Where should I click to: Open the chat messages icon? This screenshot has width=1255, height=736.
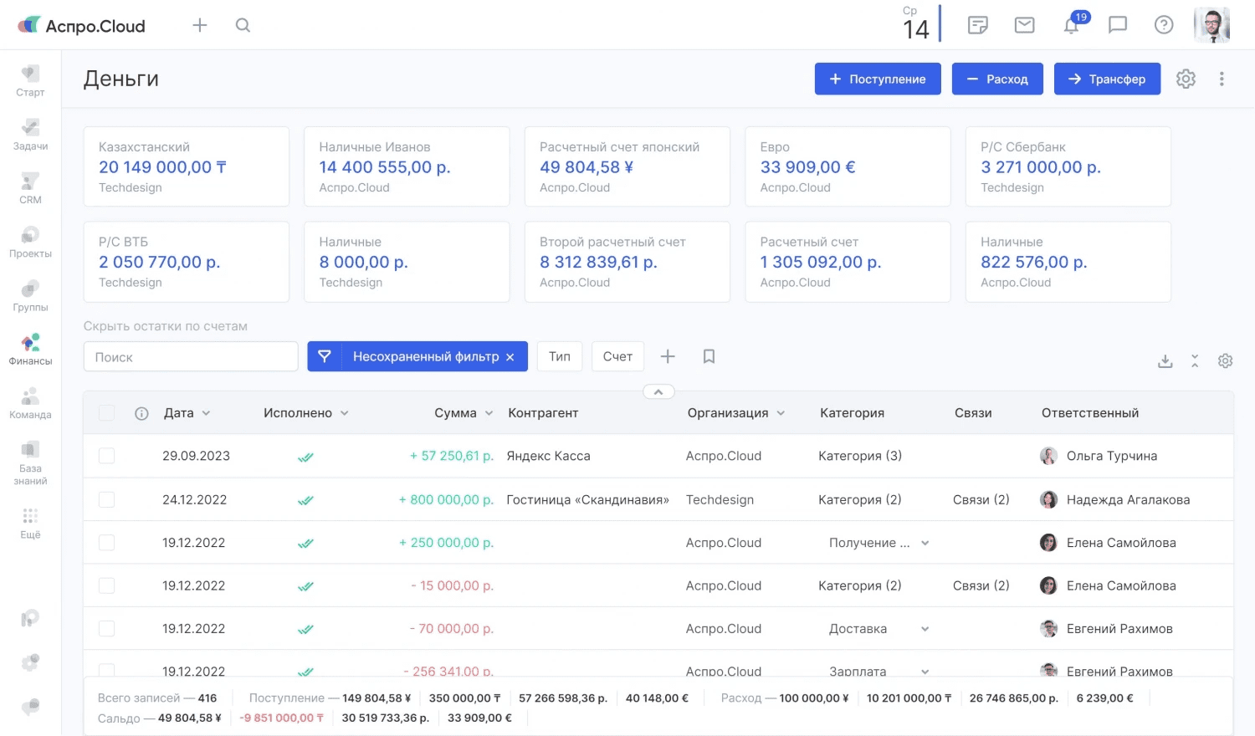[1117, 25]
